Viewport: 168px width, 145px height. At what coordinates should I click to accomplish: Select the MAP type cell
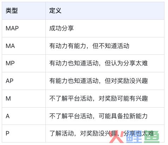pyautogui.click(x=24, y=28)
